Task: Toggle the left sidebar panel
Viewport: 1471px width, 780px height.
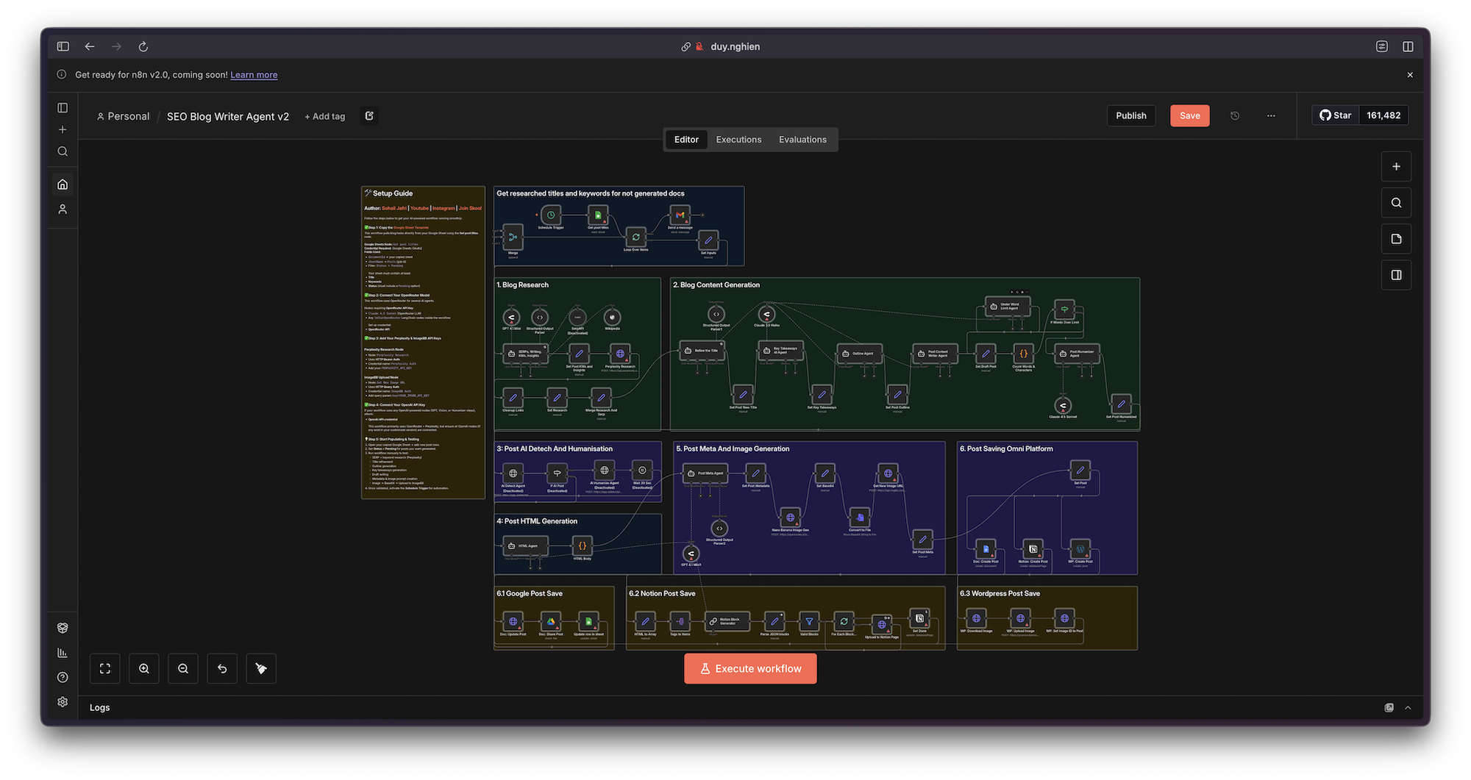Action: coord(63,108)
